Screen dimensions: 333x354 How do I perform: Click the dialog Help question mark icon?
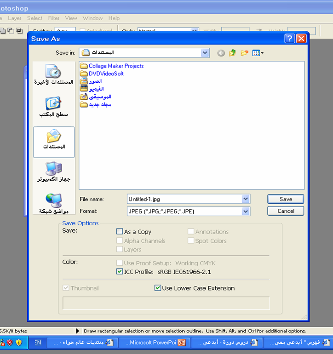point(289,39)
